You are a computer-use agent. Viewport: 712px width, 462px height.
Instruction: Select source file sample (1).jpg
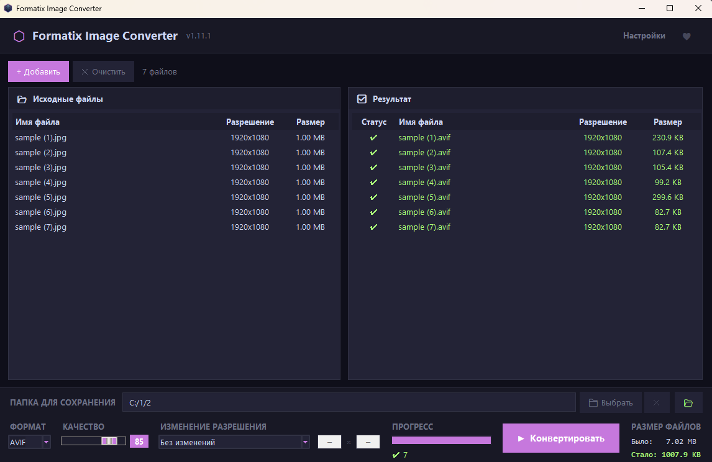tap(174, 137)
